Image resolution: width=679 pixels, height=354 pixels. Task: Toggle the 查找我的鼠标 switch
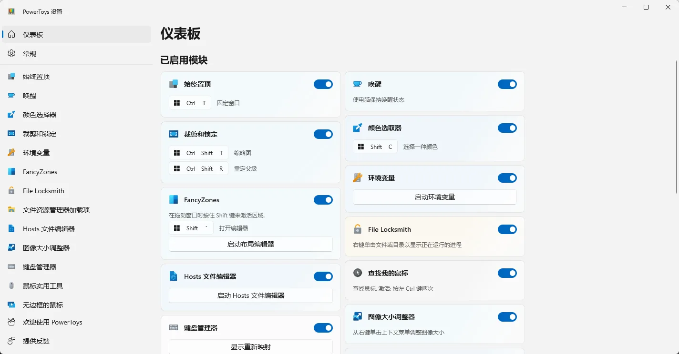(507, 273)
